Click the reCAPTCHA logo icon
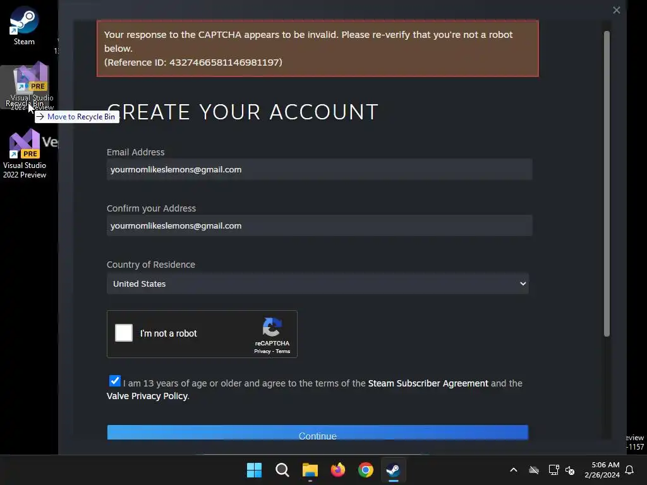 pyautogui.click(x=272, y=327)
